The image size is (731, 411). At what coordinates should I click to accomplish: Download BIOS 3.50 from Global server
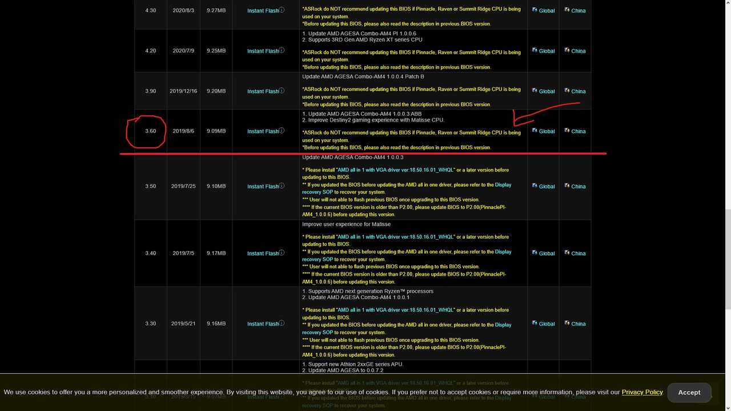543,186
